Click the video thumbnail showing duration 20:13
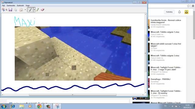This screenshot has height=109, width=195. click(x=141, y=98)
